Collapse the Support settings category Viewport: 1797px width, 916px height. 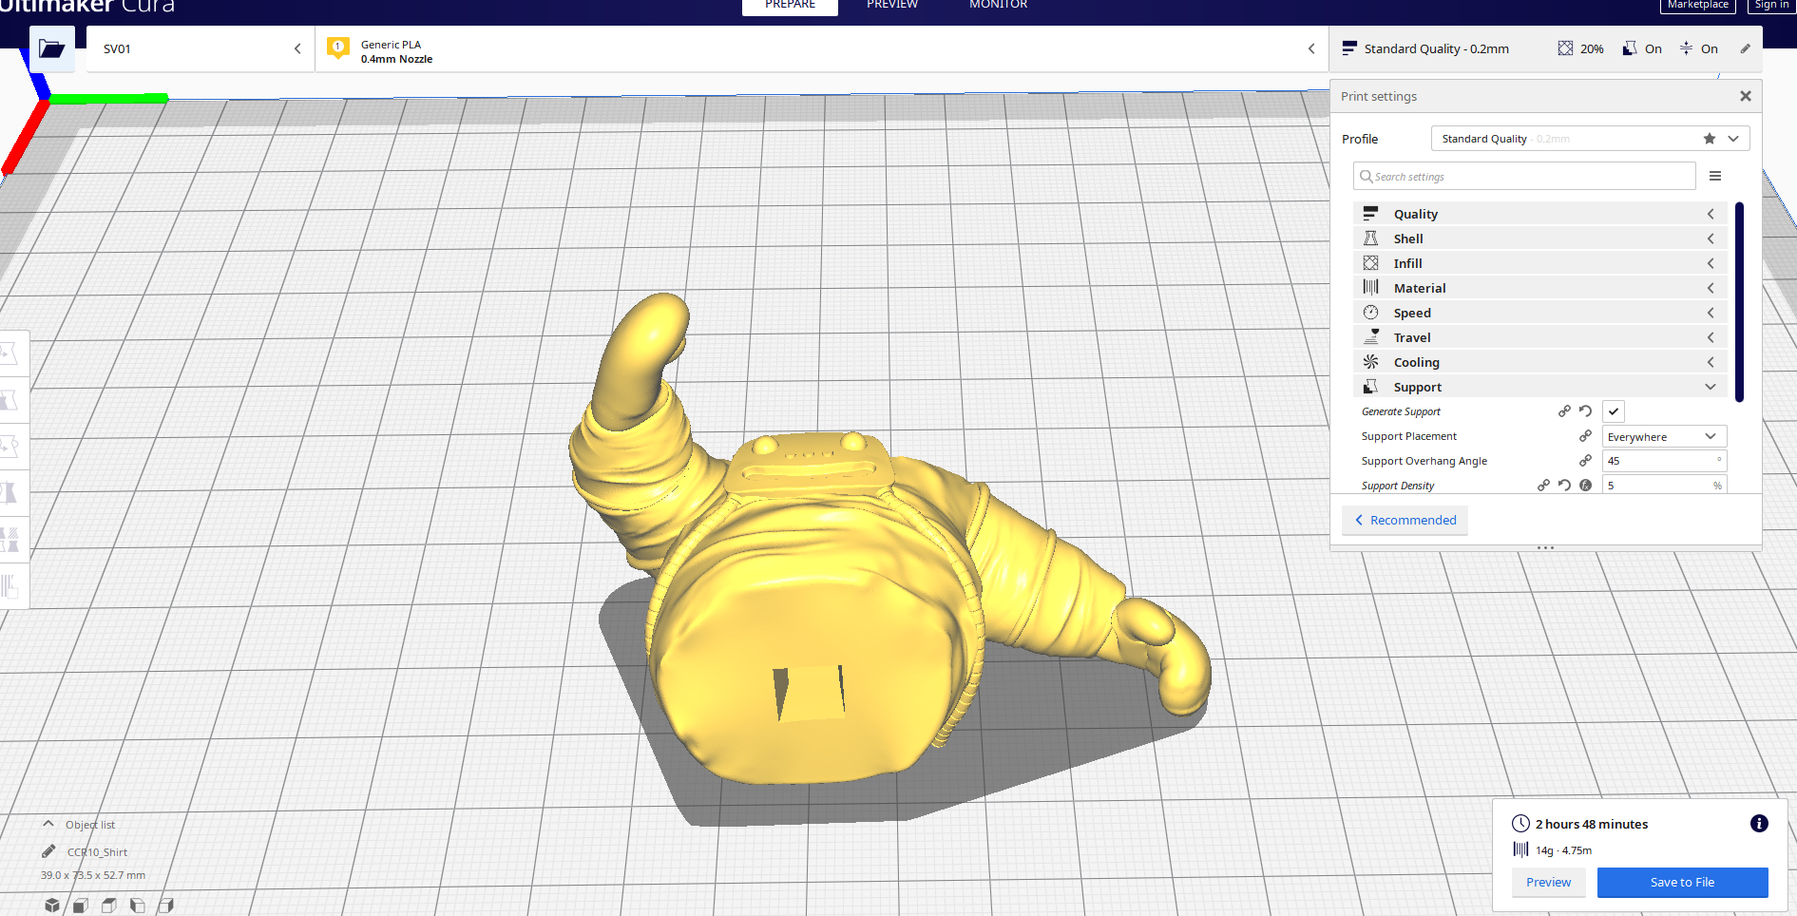(x=1539, y=387)
